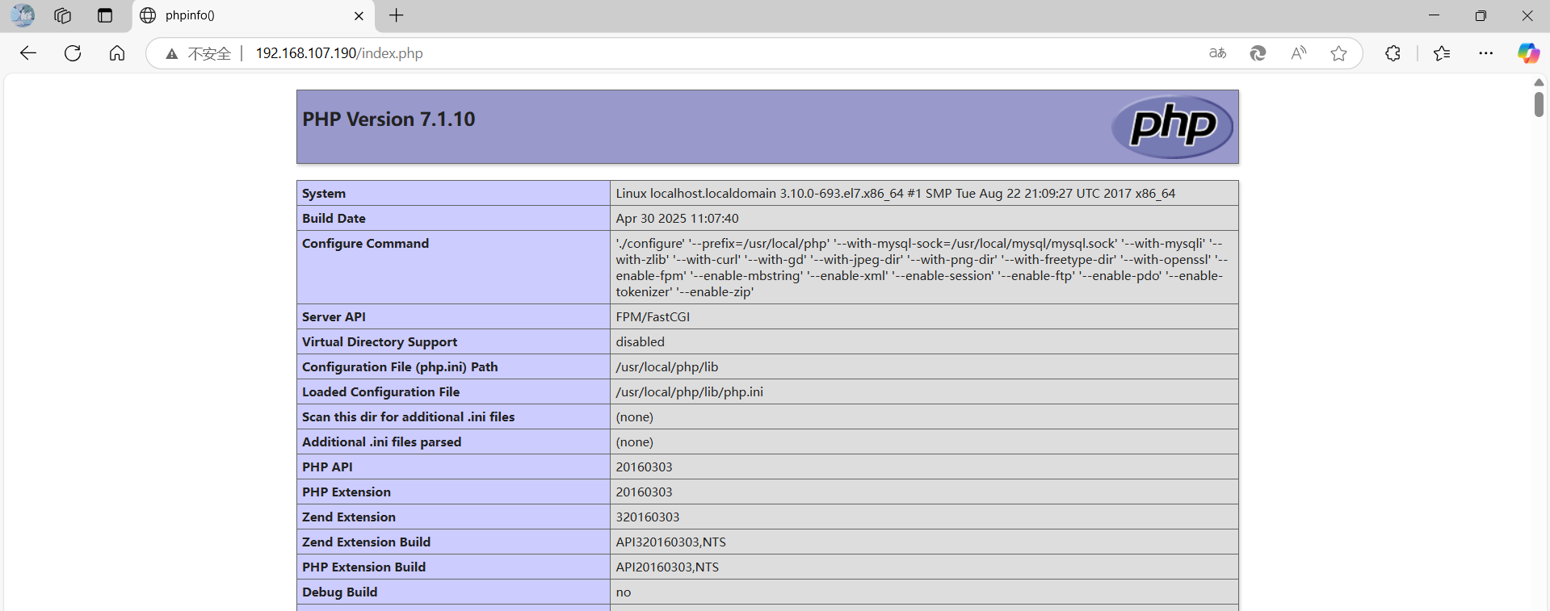Open Settings and more menu
This screenshot has height=611, width=1550.
(1485, 53)
